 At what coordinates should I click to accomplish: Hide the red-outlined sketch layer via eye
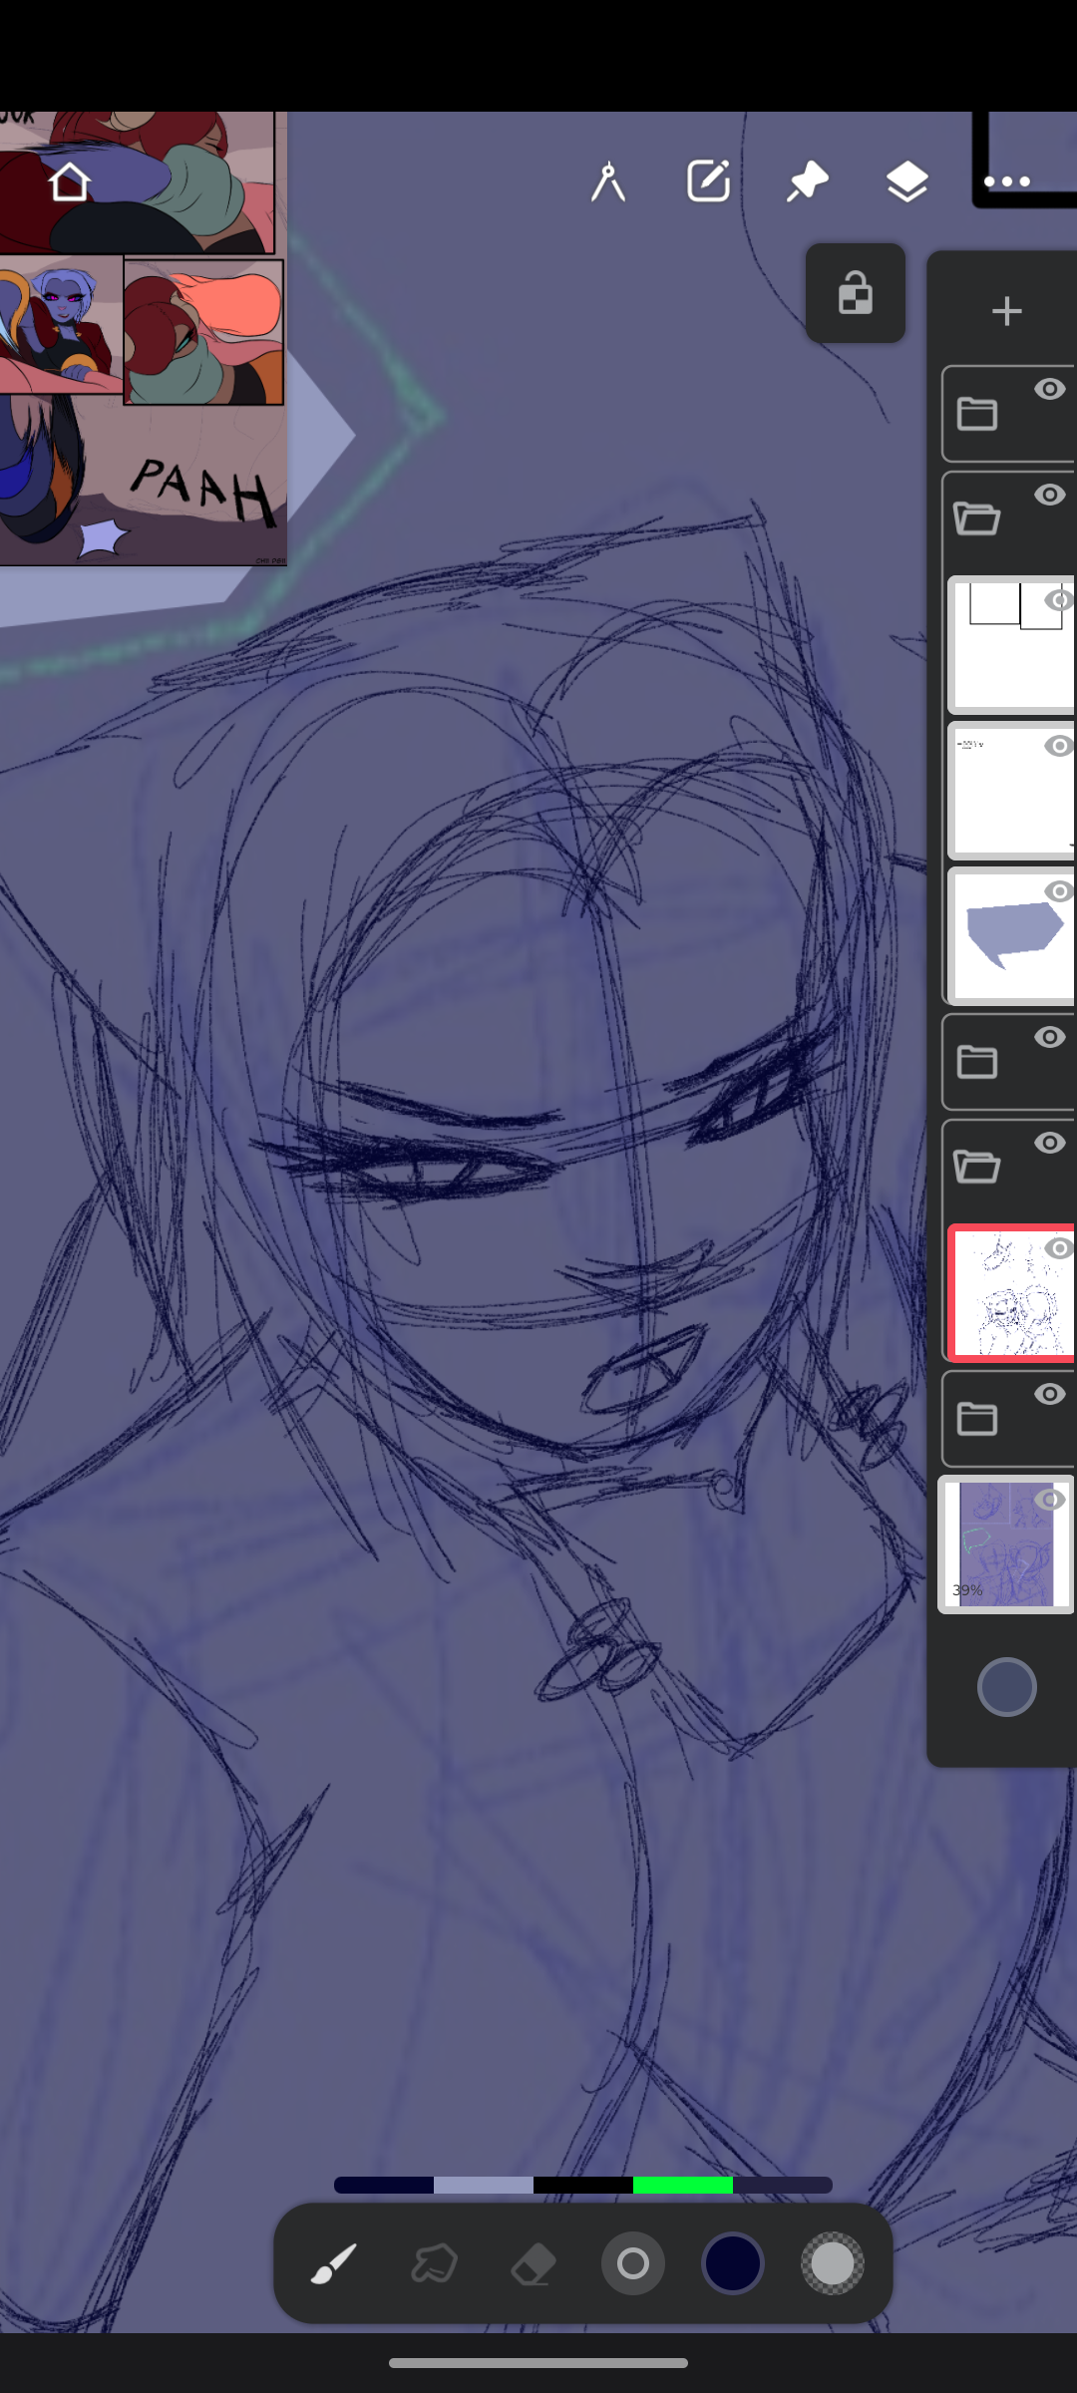pyautogui.click(x=1059, y=1248)
